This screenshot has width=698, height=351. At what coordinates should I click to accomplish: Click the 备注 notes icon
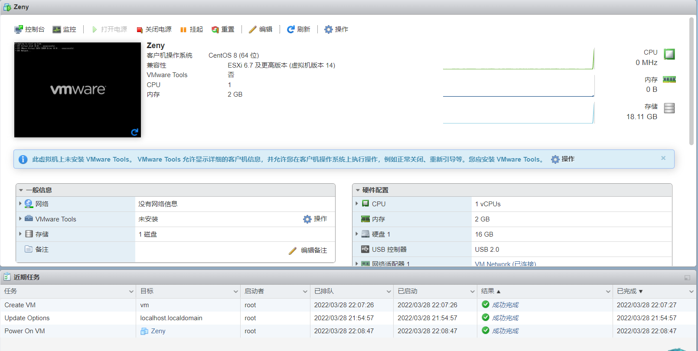(x=29, y=249)
